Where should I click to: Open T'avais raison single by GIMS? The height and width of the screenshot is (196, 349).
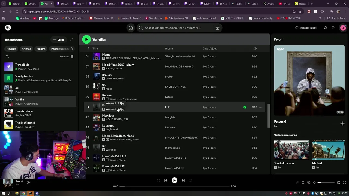[x=40, y=113]
